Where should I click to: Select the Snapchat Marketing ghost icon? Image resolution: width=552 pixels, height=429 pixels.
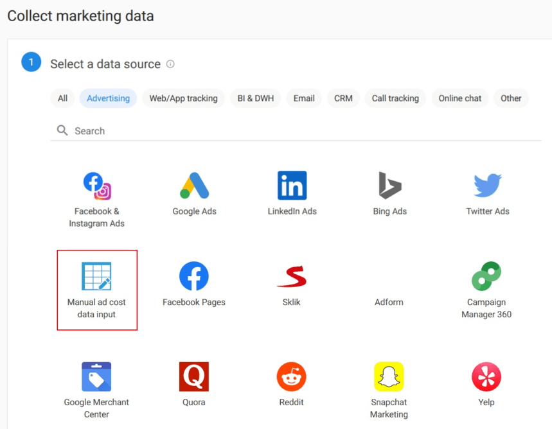click(389, 376)
